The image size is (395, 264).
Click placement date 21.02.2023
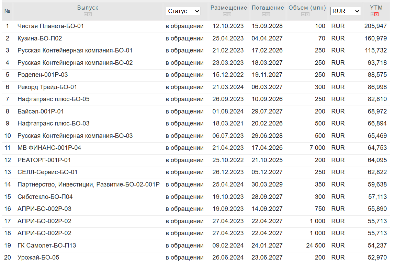click(x=228, y=50)
